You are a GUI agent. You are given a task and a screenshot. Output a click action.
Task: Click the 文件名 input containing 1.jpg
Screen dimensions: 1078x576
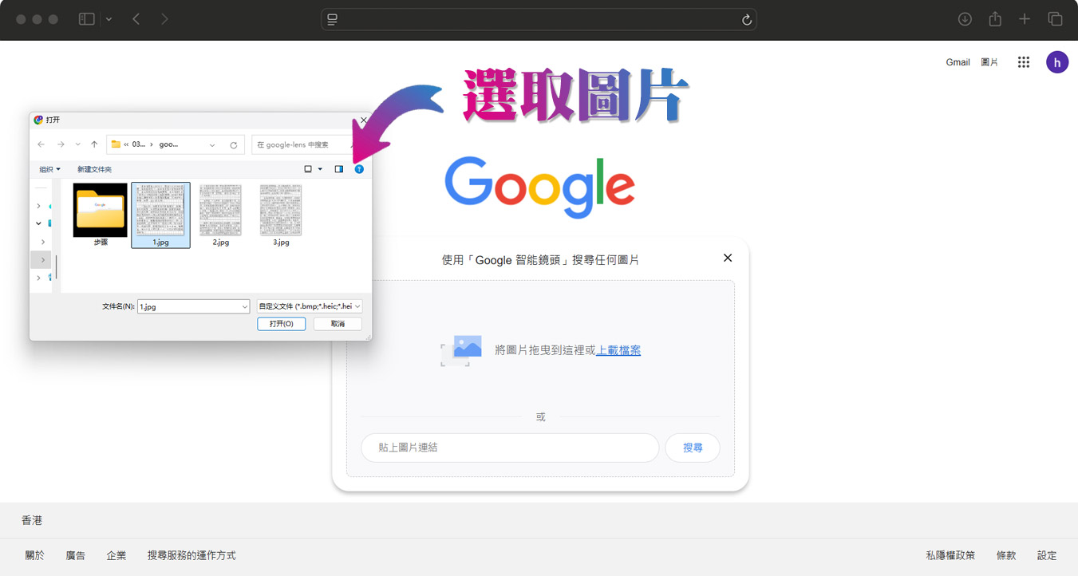(x=188, y=306)
